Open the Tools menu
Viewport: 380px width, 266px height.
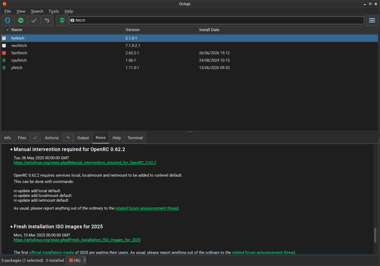click(x=54, y=11)
